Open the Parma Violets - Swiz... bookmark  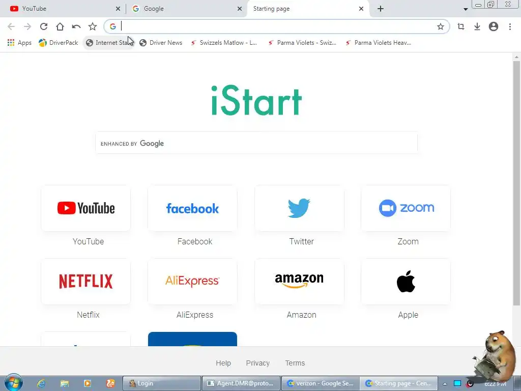[302, 43]
